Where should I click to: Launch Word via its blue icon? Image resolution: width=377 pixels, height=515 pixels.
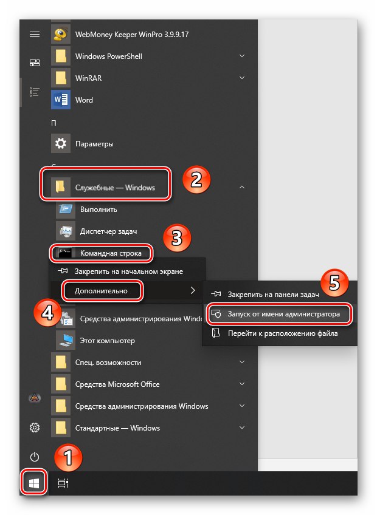[x=61, y=100]
